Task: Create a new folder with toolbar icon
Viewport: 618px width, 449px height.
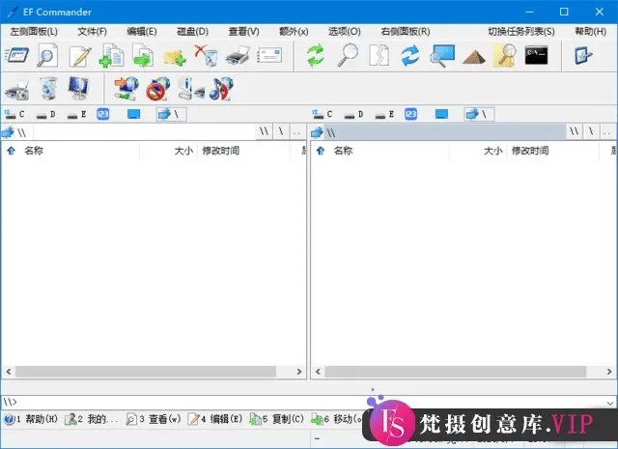Action: [174, 58]
